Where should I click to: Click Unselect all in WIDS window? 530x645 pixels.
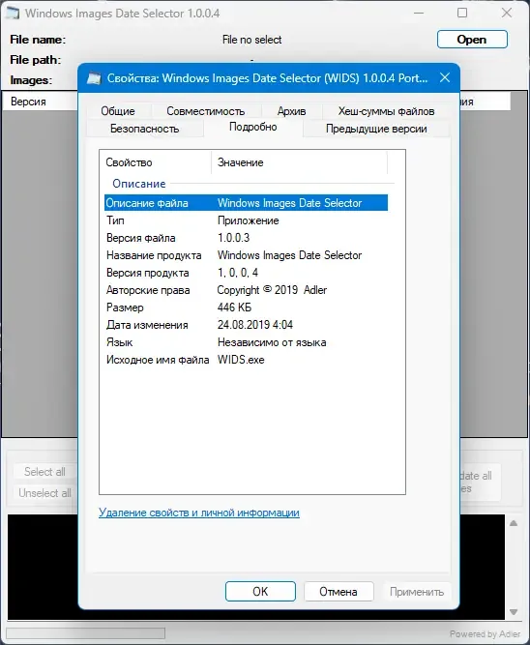(44, 493)
